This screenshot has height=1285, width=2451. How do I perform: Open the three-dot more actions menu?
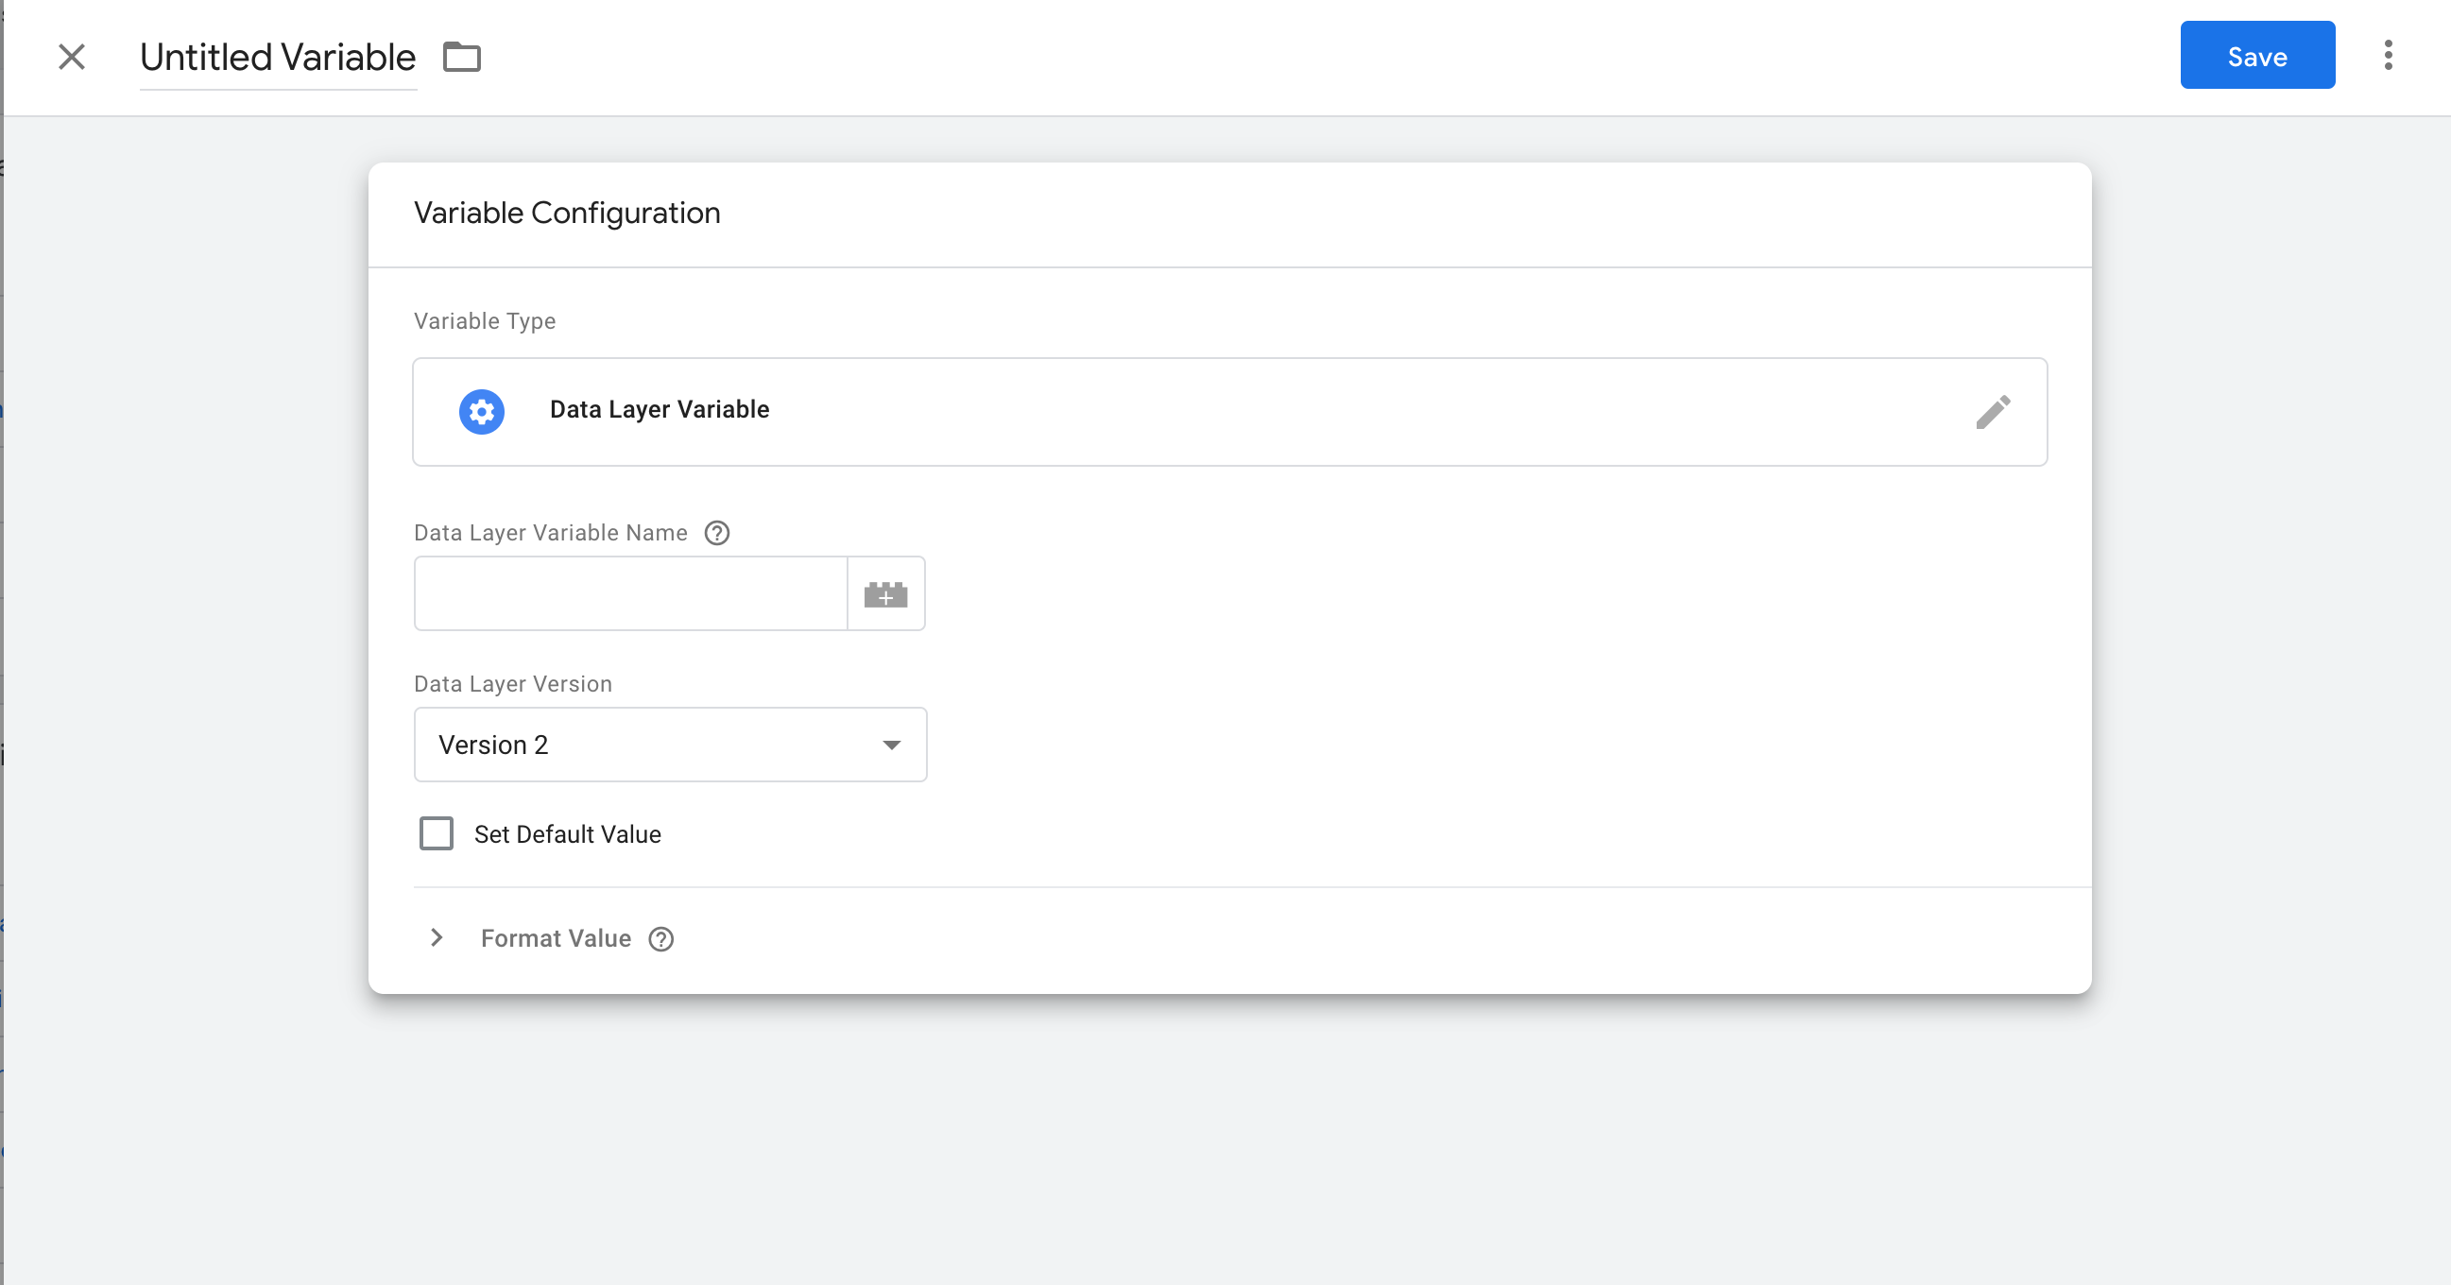[x=2388, y=55]
